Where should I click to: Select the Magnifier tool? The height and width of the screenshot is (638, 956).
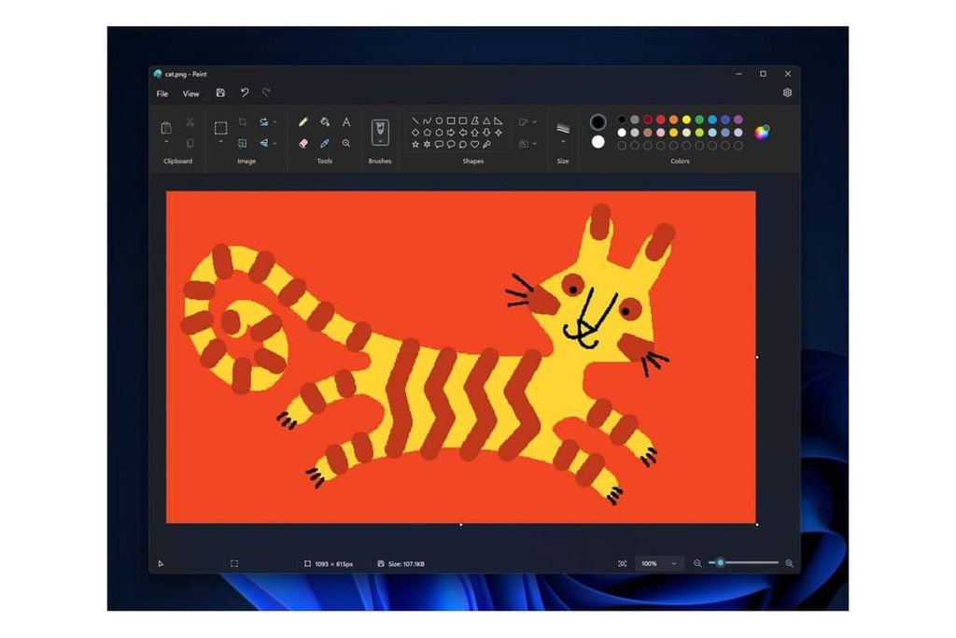346,143
